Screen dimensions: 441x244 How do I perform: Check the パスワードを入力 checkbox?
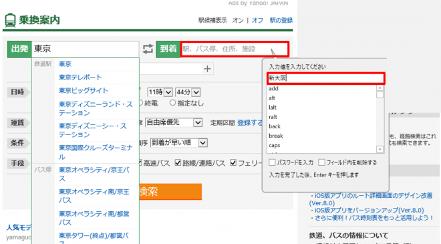pos(272,162)
